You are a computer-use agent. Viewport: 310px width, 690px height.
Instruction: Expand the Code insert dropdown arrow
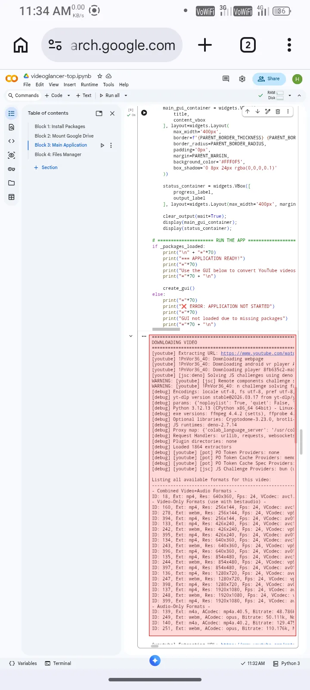coord(68,95)
